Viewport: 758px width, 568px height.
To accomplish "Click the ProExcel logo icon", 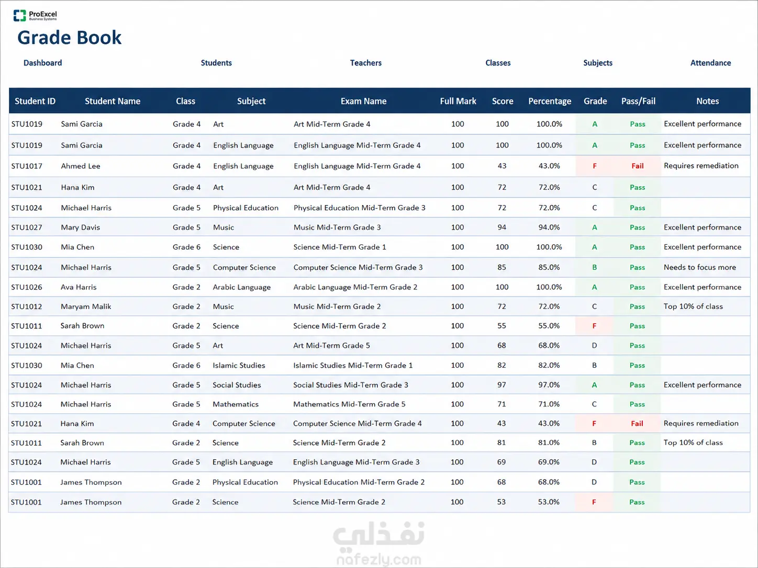I will [x=20, y=16].
